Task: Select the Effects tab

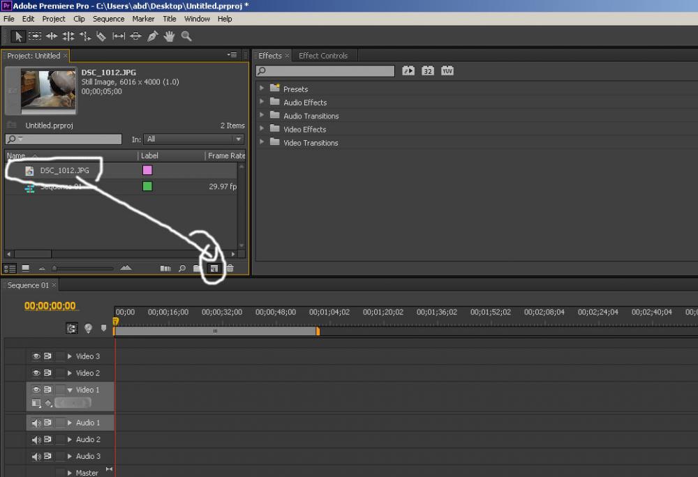Action: pos(270,56)
